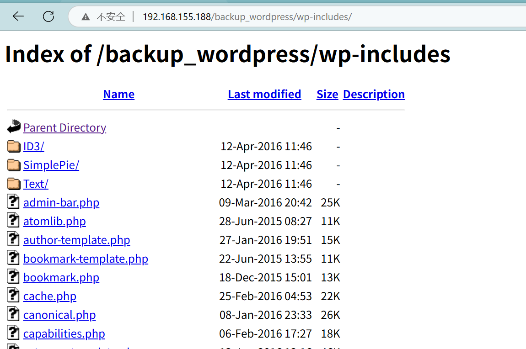Click the date 08-Jan-2016 23:33
The height and width of the screenshot is (349, 526).
coord(265,315)
